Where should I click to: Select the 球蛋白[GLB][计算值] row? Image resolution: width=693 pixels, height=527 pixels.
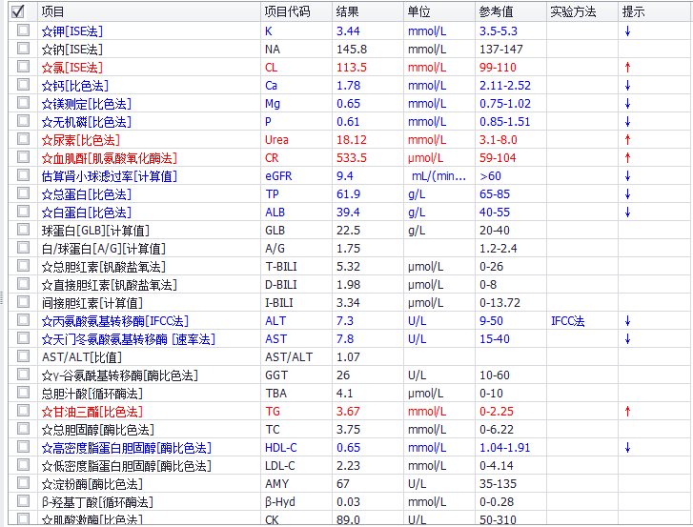click(95, 231)
